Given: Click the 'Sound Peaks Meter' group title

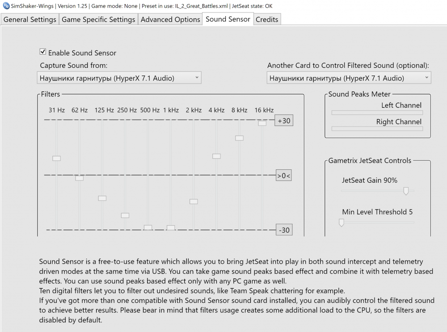Looking at the screenshot, I should click(359, 94).
